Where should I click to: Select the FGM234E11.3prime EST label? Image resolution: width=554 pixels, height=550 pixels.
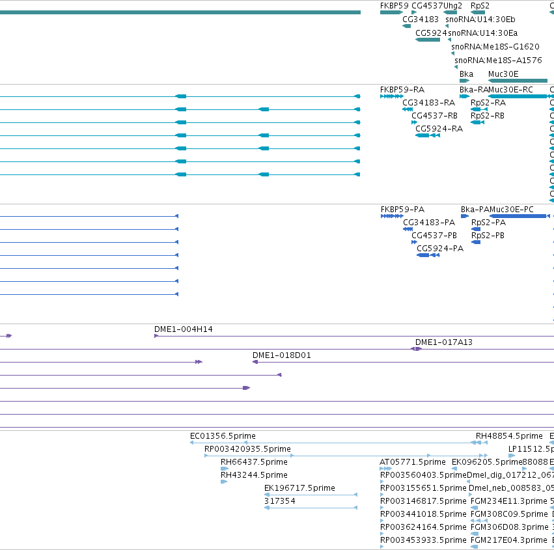tap(509, 501)
